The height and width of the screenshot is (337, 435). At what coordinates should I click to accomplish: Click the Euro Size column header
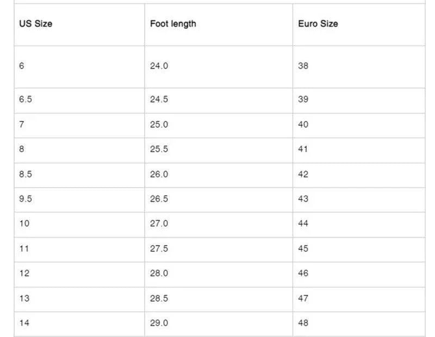coord(318,24)
